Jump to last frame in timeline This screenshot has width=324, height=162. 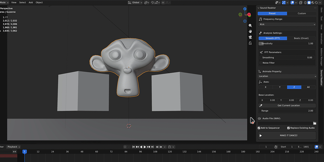pos(152,147)
